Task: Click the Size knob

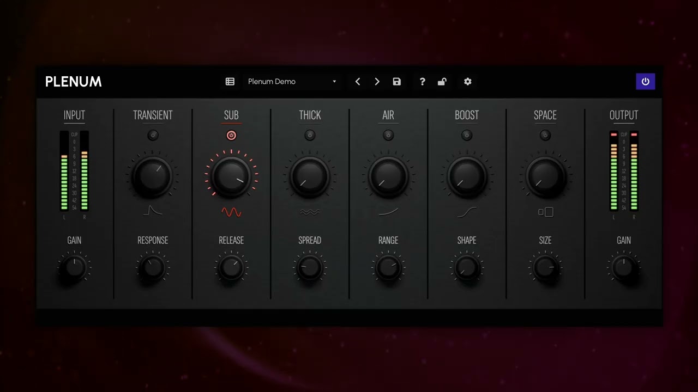Action: coord(545,267)
